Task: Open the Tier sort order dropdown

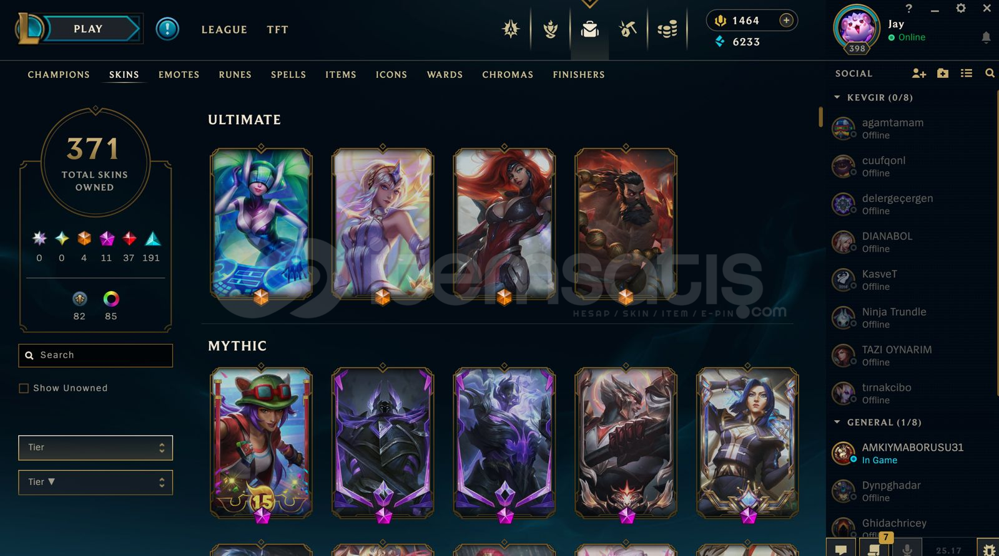Action: coord(96,482)
